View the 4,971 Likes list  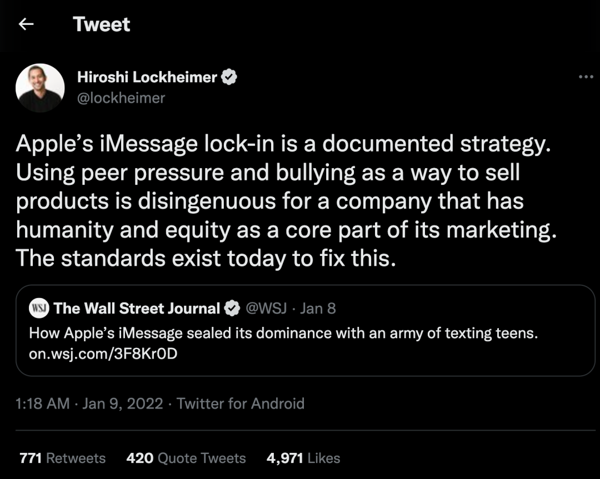303,458
